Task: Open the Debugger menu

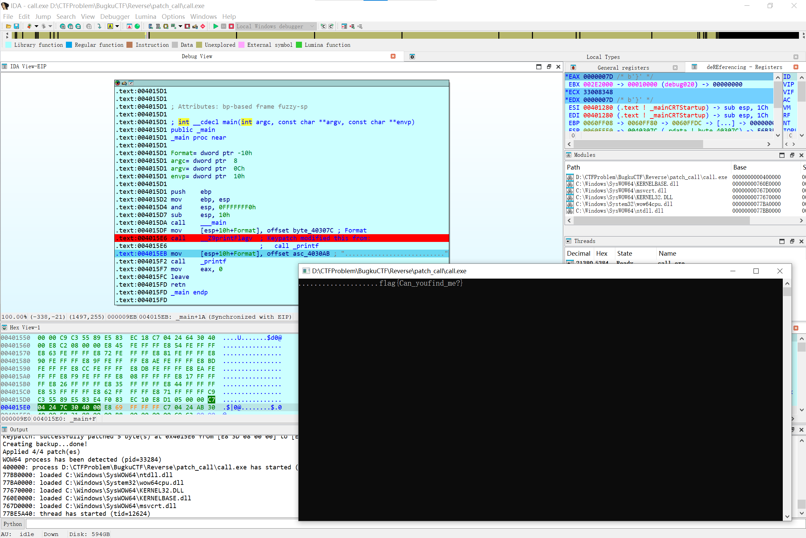Action: [x=115, y=16]
